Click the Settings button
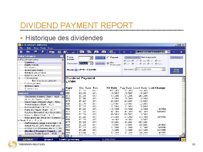Image resolution: width=203 pixels, height=152 pixels. click(176, 57)
